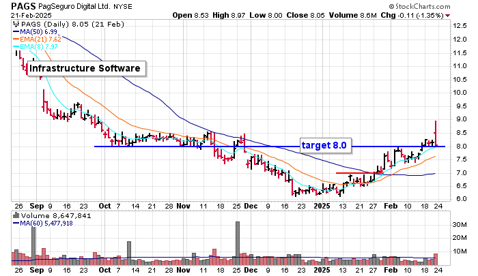
Task: Click the Volume 8.6M header value
Action: [x=353, y=15]
